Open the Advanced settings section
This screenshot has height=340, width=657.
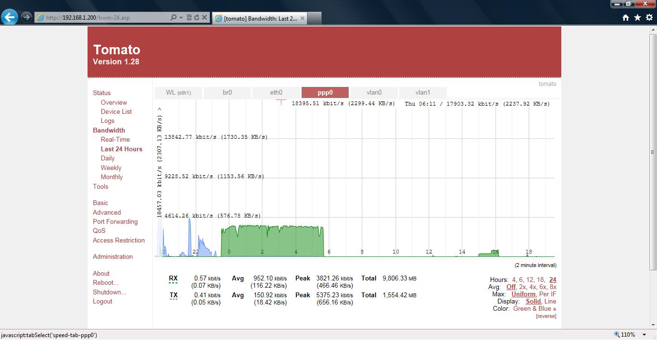click(x=107, y=212)
